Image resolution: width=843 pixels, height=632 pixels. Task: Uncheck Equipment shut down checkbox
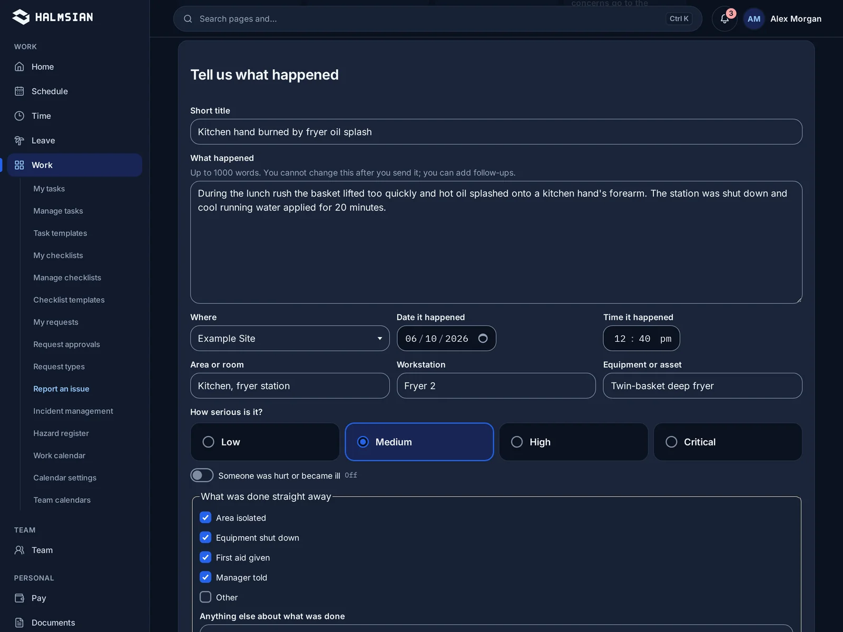(205, 537)
